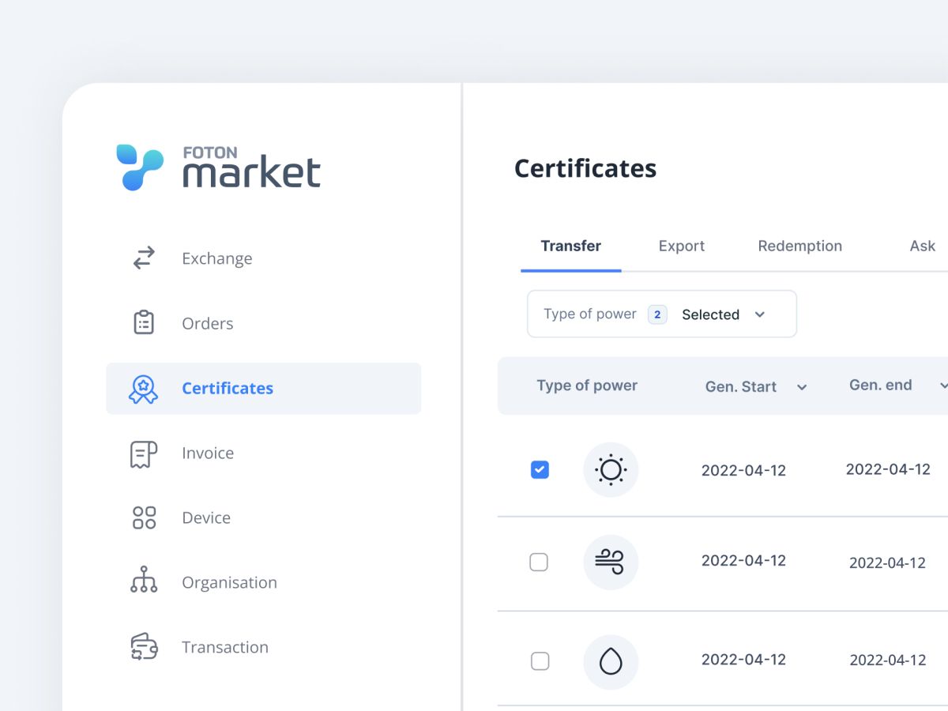This screenshot has height=711, width=948.
Task: Click the Device grid icon
Action: coord(144,518)
